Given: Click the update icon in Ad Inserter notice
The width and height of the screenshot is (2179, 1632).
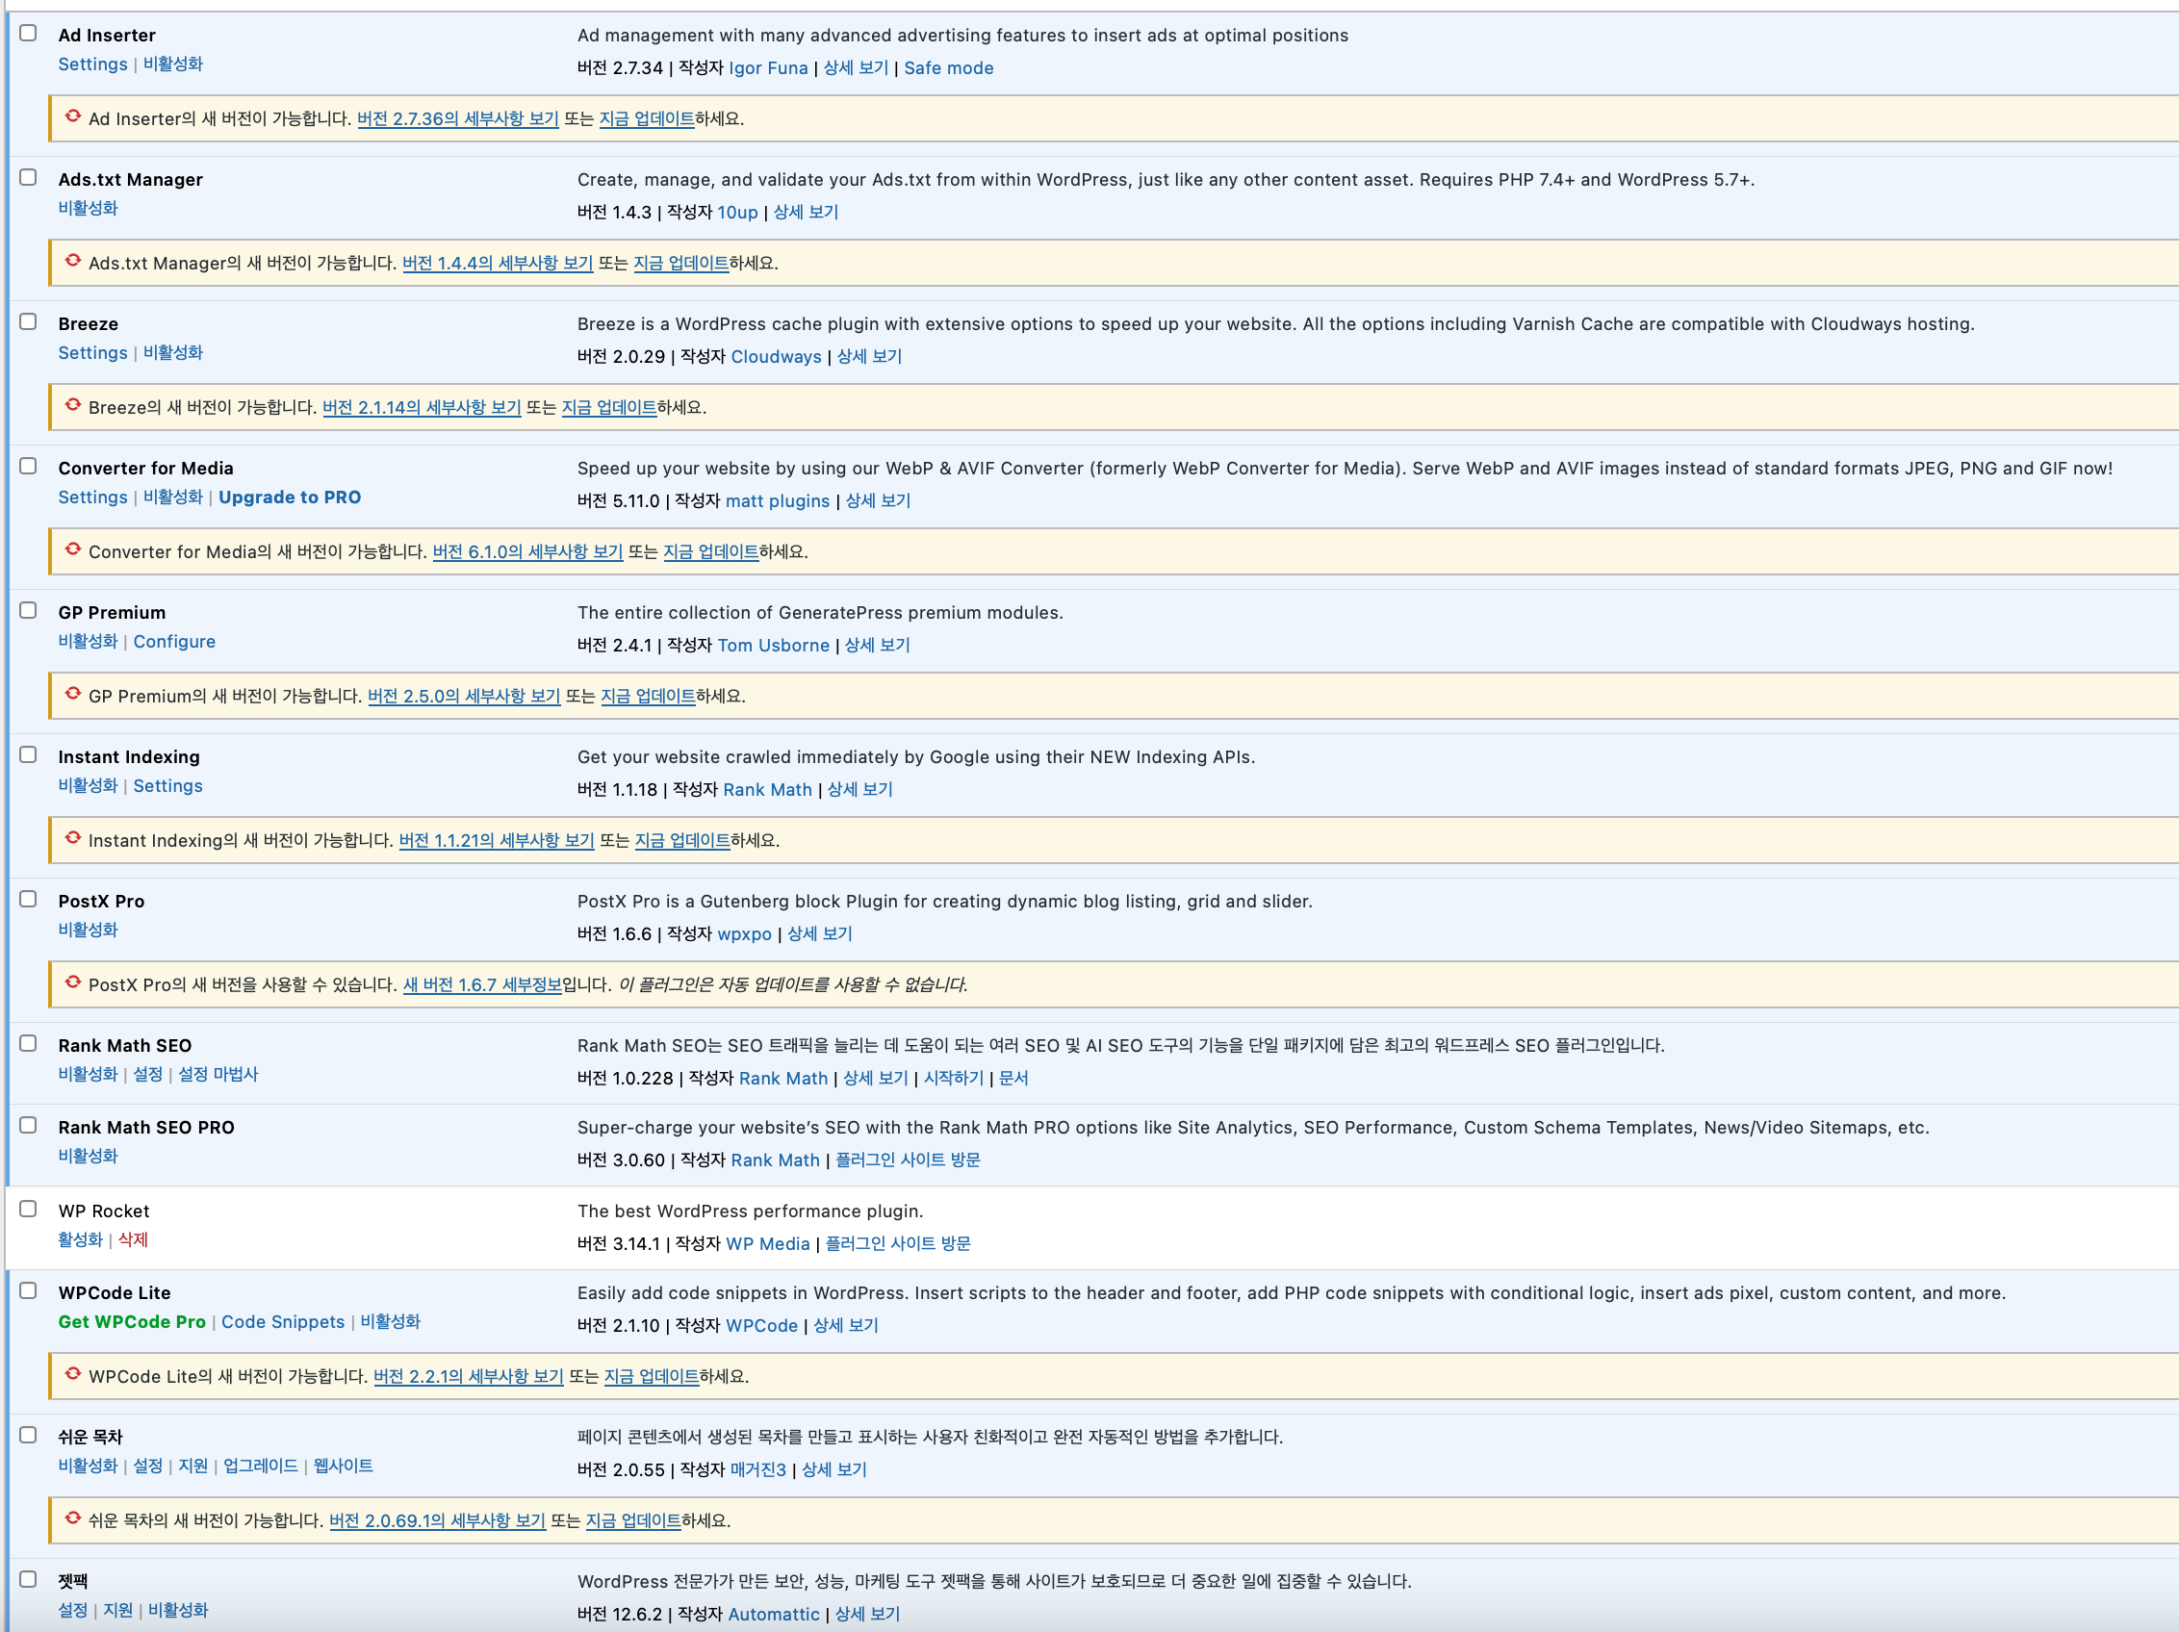Looking at the screenshot, I should point(73,116).
